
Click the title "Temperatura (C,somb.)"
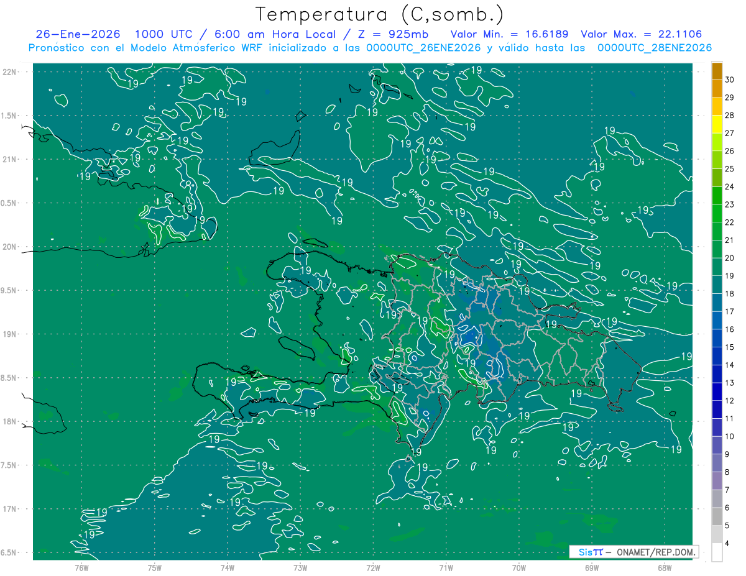pyautogui.click(x=380, y=15)
